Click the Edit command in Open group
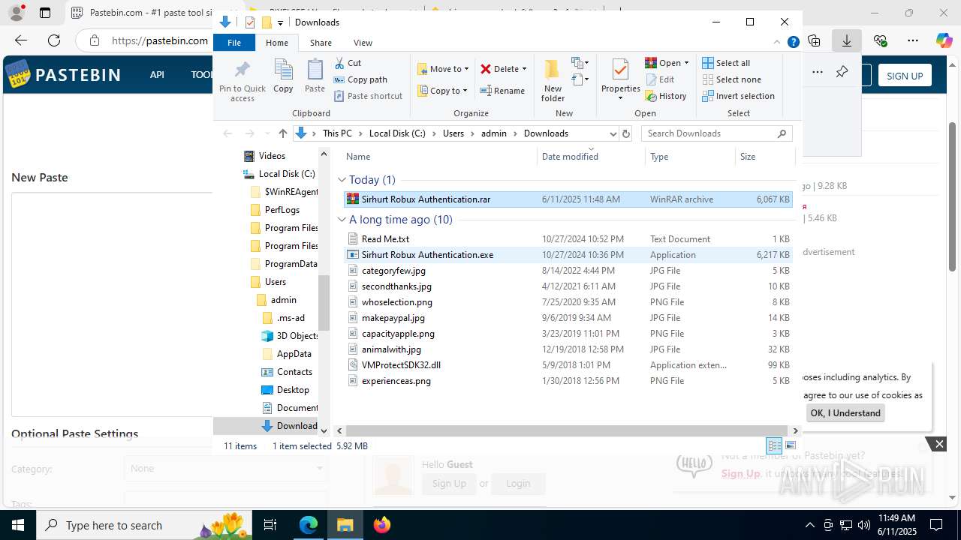 coord(660,79)
